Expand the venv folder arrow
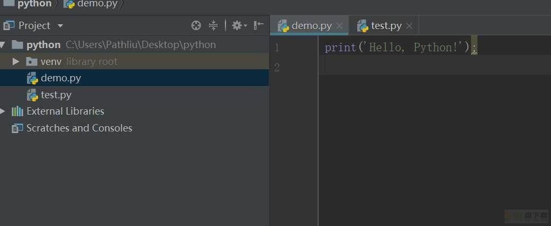The height and width of the screenshot is (226, 551). [15, 62]
